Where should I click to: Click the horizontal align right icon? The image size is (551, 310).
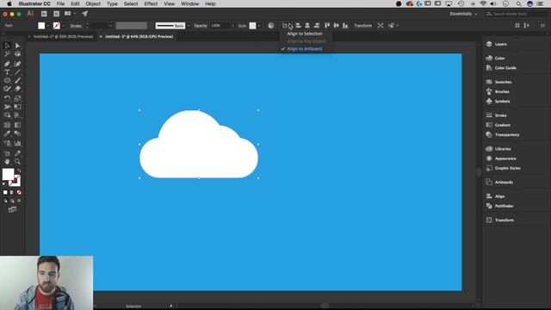tap(317, 25)
